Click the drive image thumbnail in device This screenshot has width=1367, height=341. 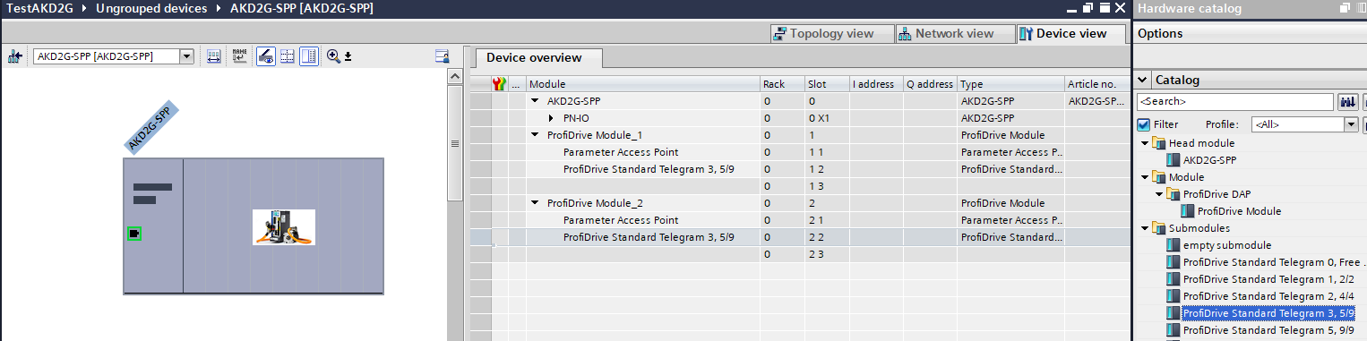click(x=284, y=226)
